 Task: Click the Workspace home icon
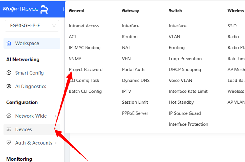(9, 43)
